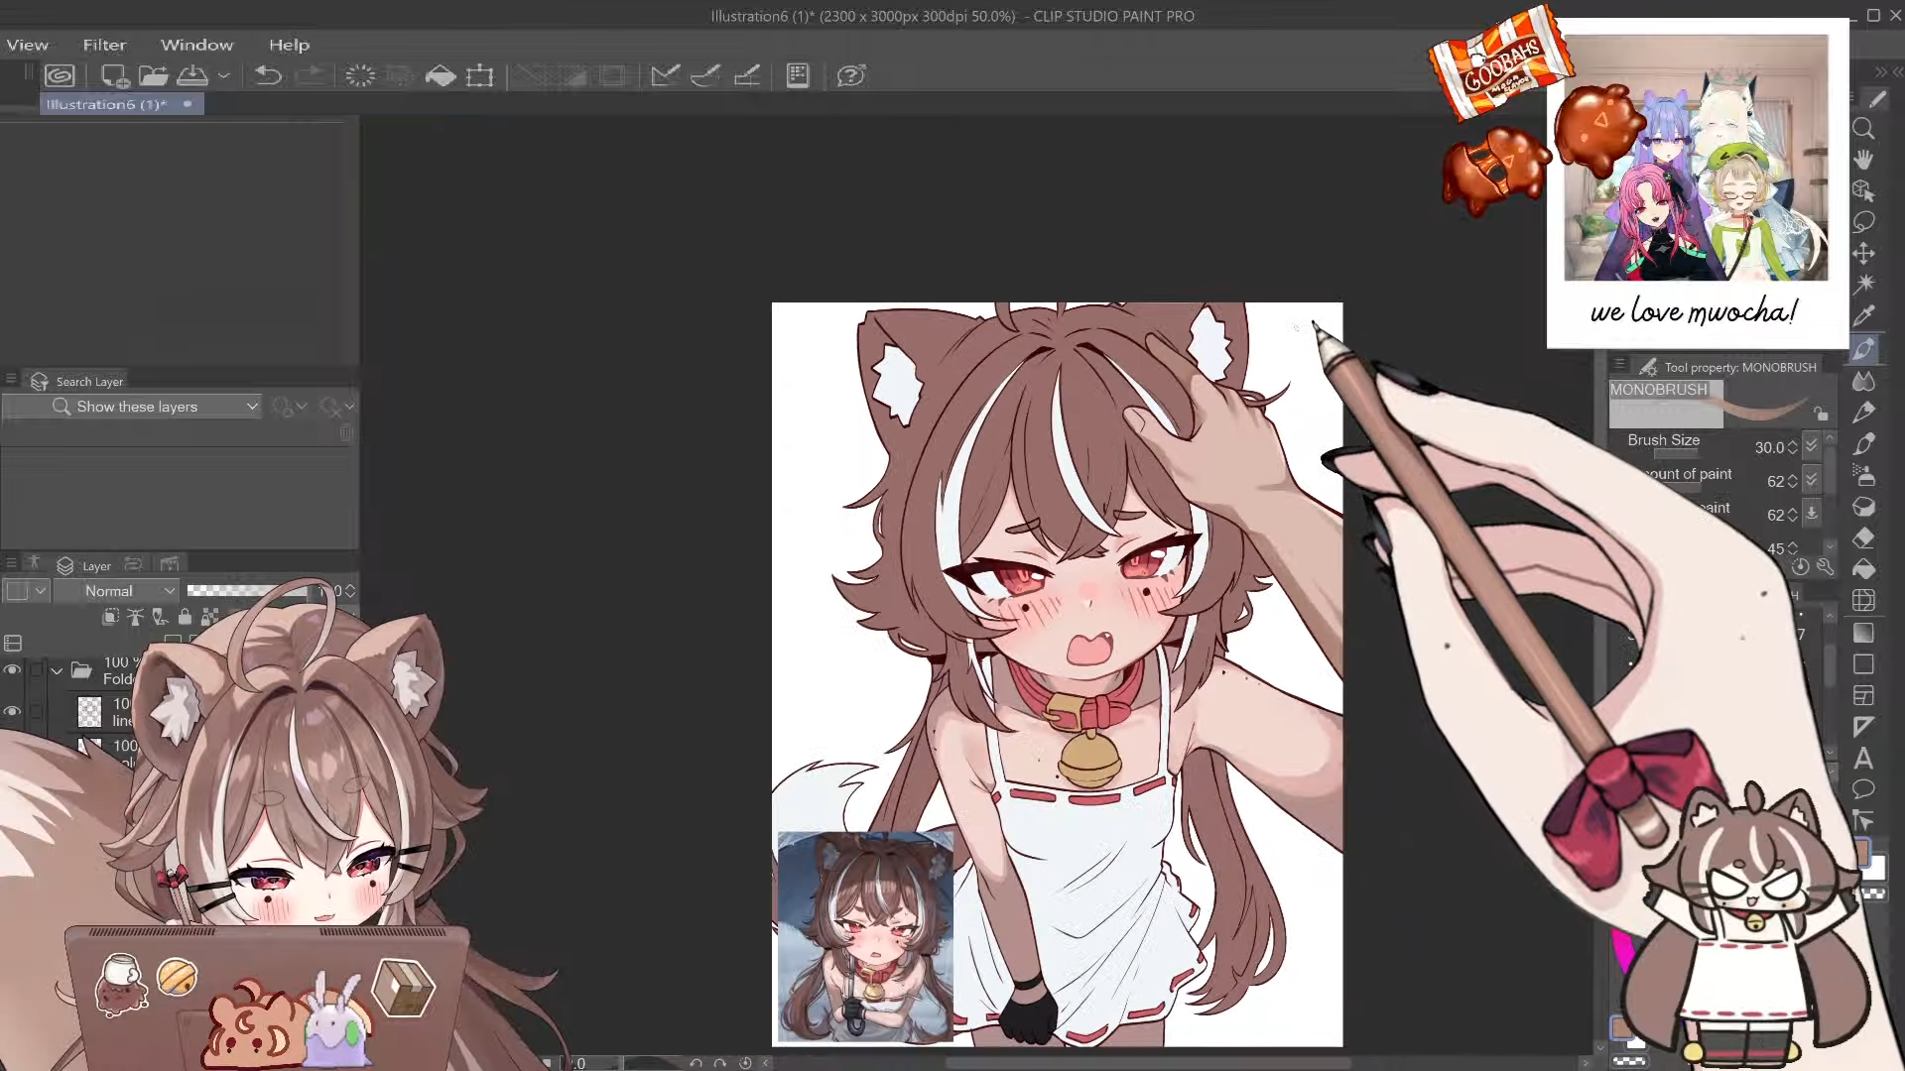Image resolution: width=1905 pixels, height=1071 pixels.
Task: Choose the Text tool
Action: (x=1863, y=759)
